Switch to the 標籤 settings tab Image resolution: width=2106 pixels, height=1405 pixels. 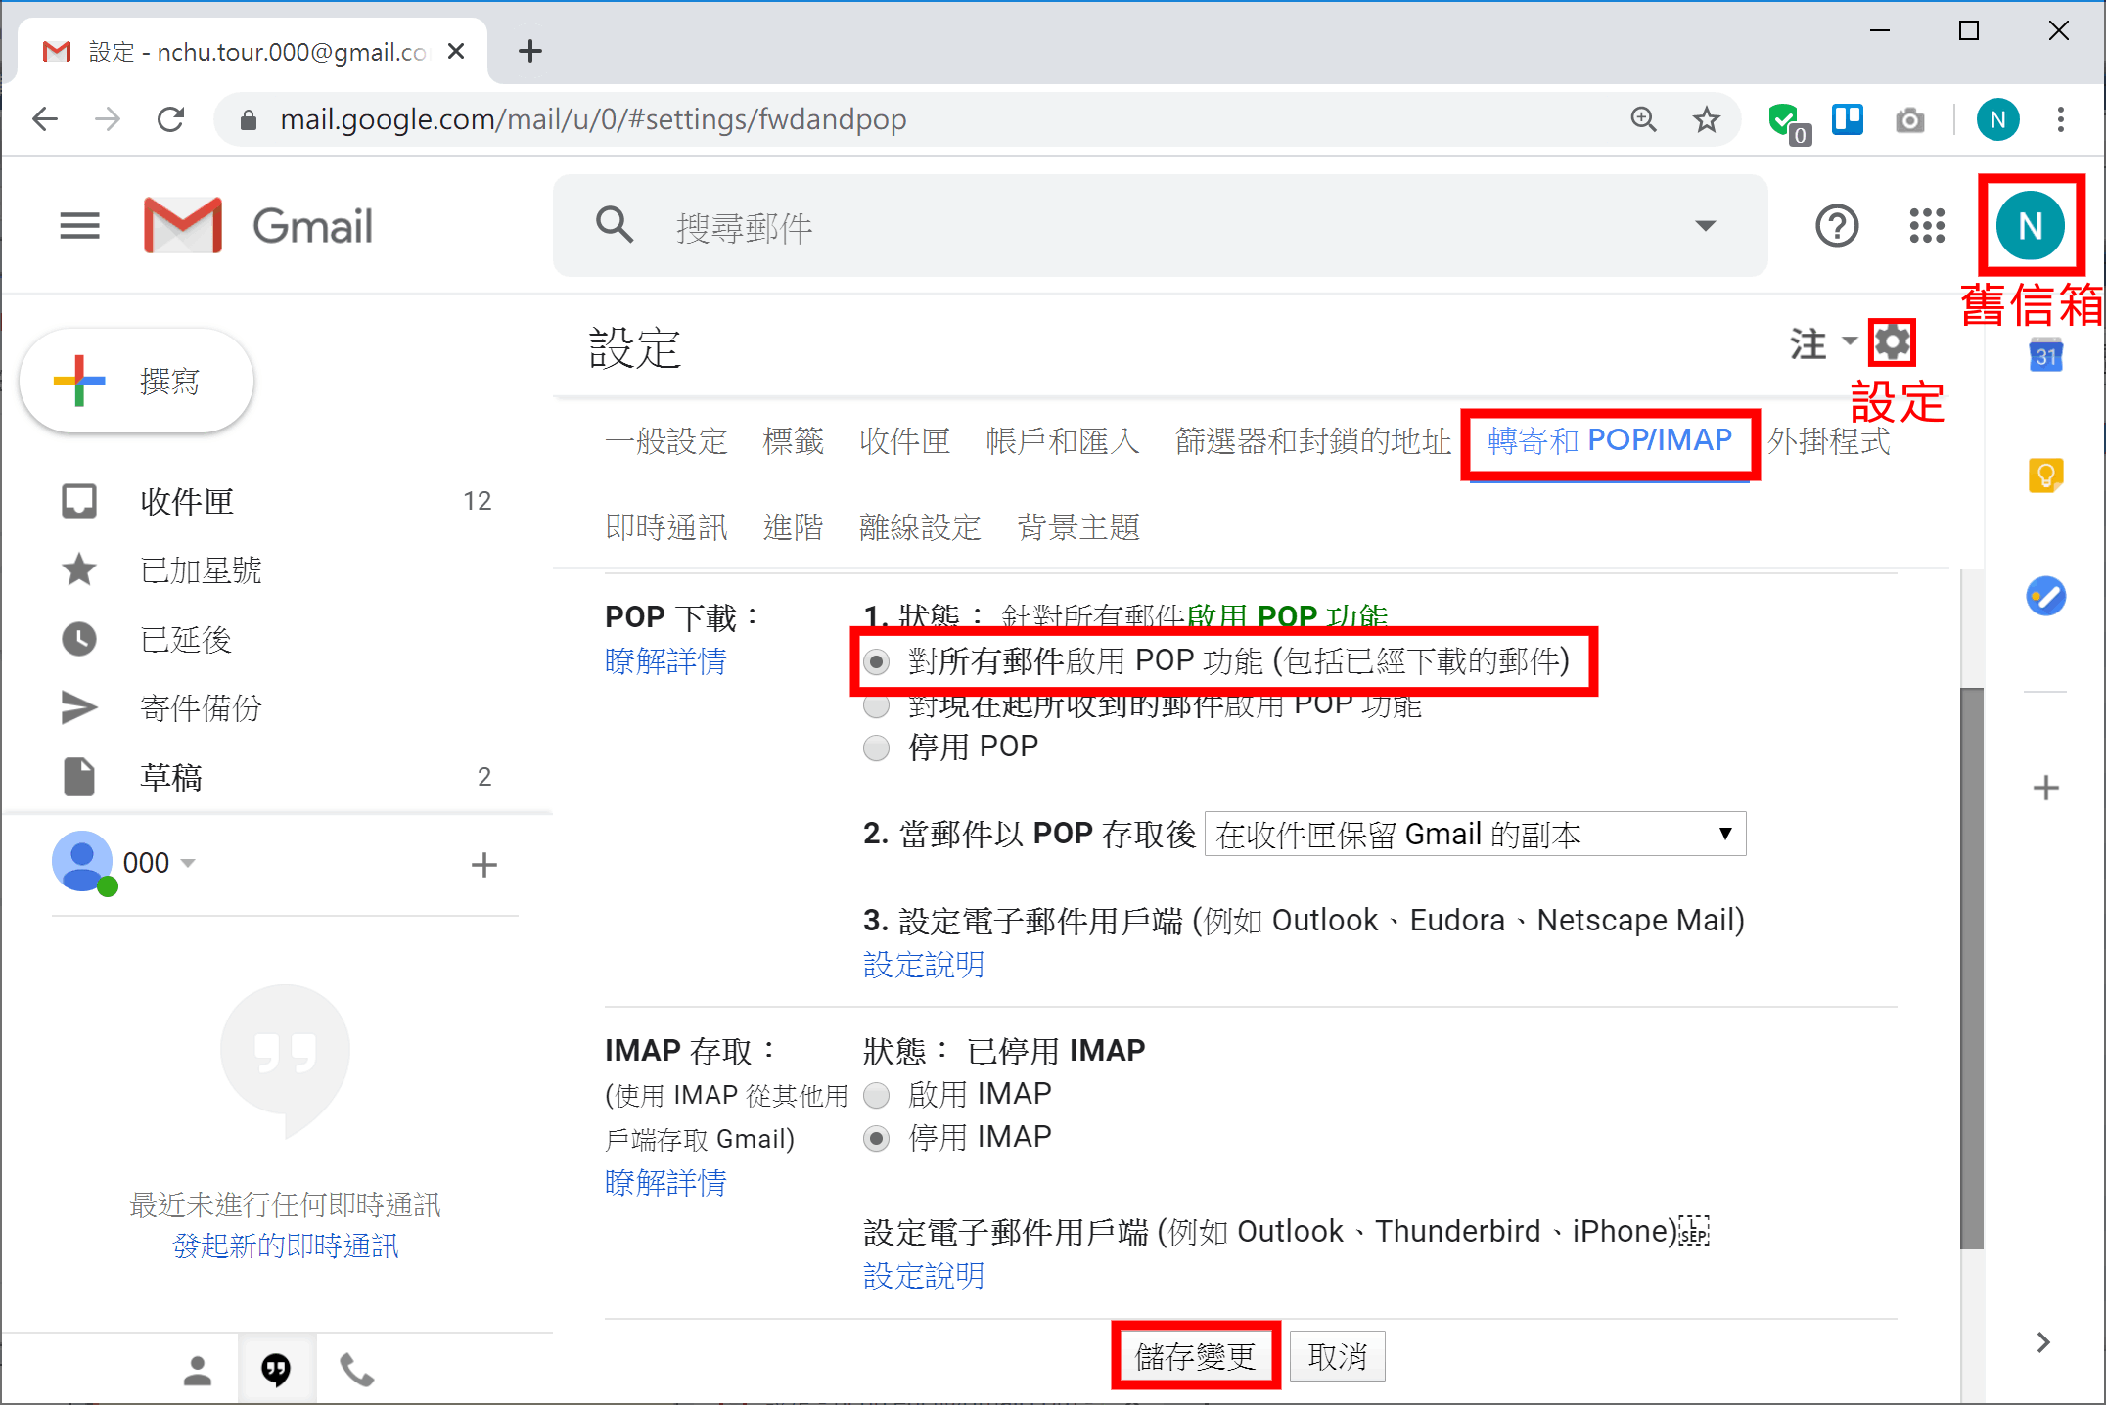(x=793, y=441)
